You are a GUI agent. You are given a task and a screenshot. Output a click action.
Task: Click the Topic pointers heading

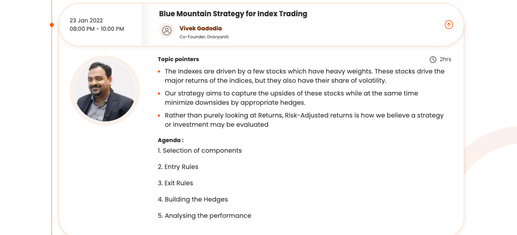[x=179, y=59]
